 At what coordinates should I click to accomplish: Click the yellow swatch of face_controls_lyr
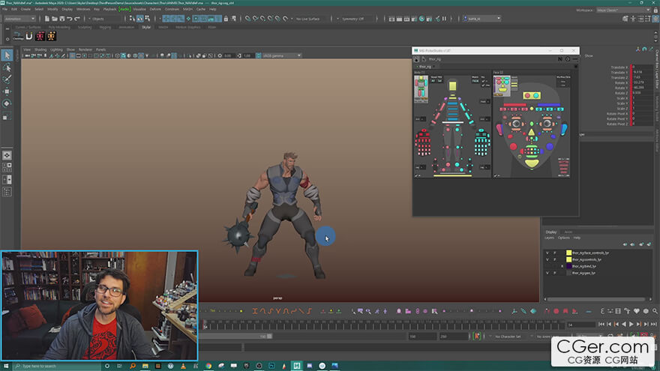[568, 253]
